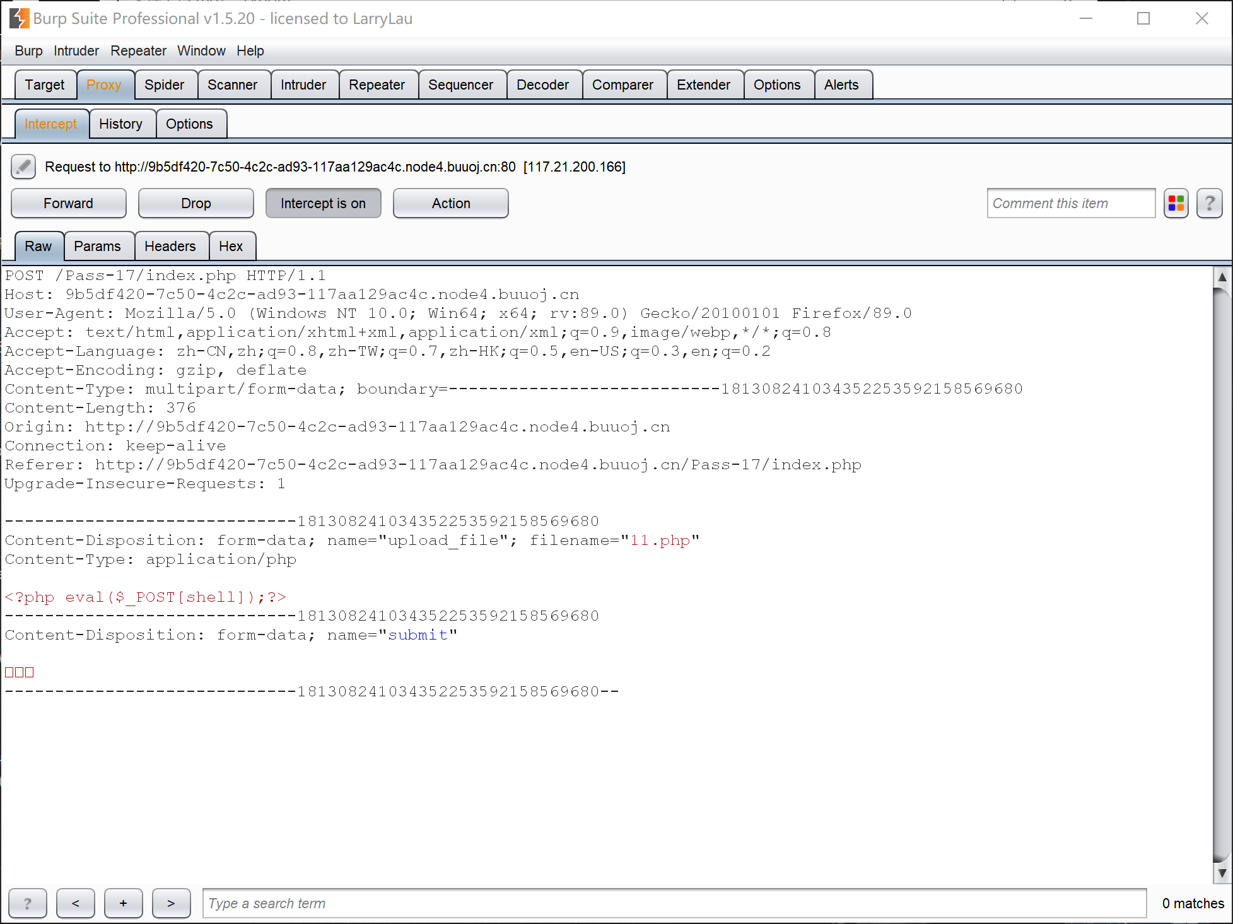Click the Burp Suite logo icon
This screenshot has height=924, width=1233.
[x=19, y=18]
